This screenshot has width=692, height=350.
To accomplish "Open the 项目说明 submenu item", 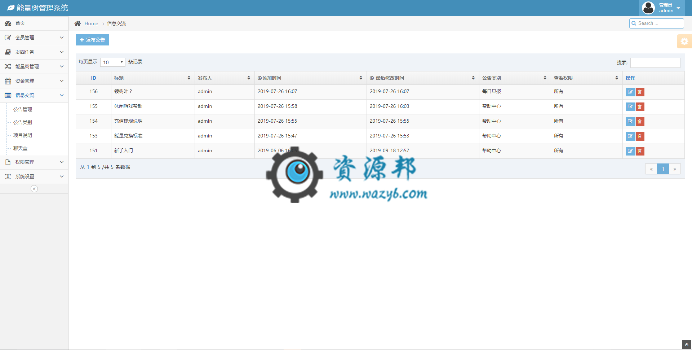I will click(x=23, y=135).
